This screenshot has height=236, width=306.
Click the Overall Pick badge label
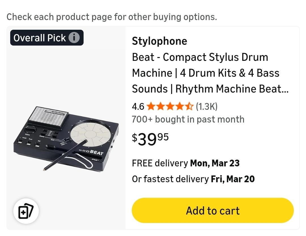click(40, 38)
